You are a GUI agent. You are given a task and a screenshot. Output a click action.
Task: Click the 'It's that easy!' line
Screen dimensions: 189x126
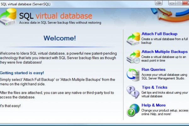click(10, 106)
